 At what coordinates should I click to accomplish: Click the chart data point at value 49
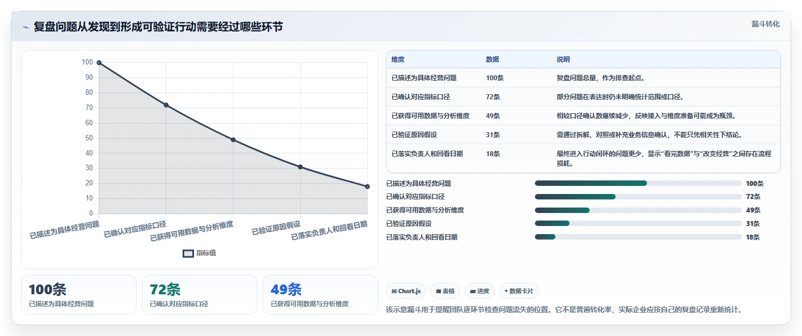pos(233,140)
